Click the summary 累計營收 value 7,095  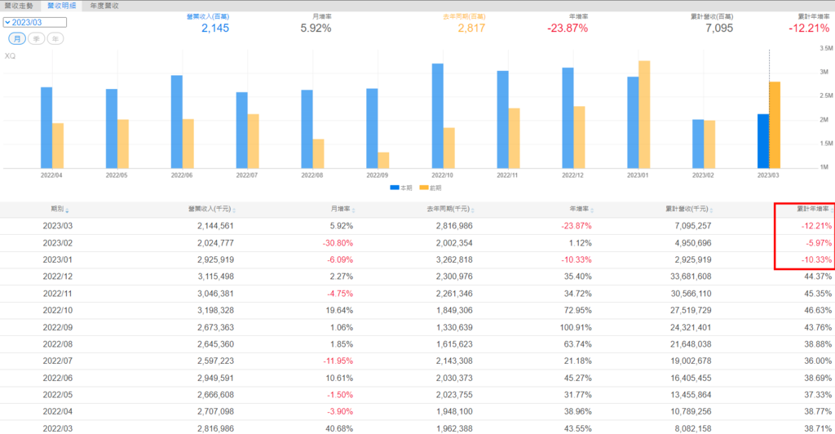click(719, 29)
